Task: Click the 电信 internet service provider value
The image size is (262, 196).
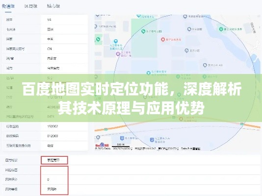Action: [x=50, y=146]
